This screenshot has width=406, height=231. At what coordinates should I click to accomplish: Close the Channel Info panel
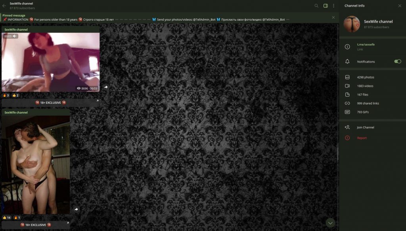tap(399, 6)
